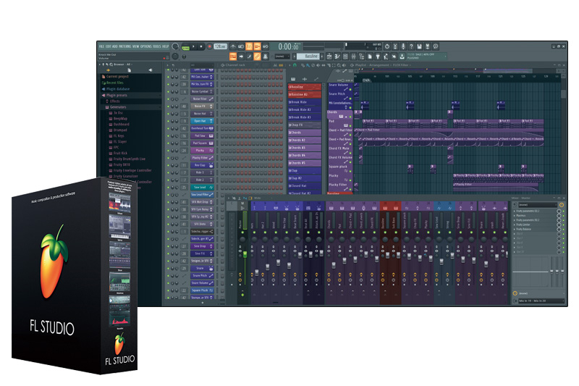Image resolution: width=579 pixels, height=386 pixels.
Task: Open the TOOLS menu
Action: (157, 46)
